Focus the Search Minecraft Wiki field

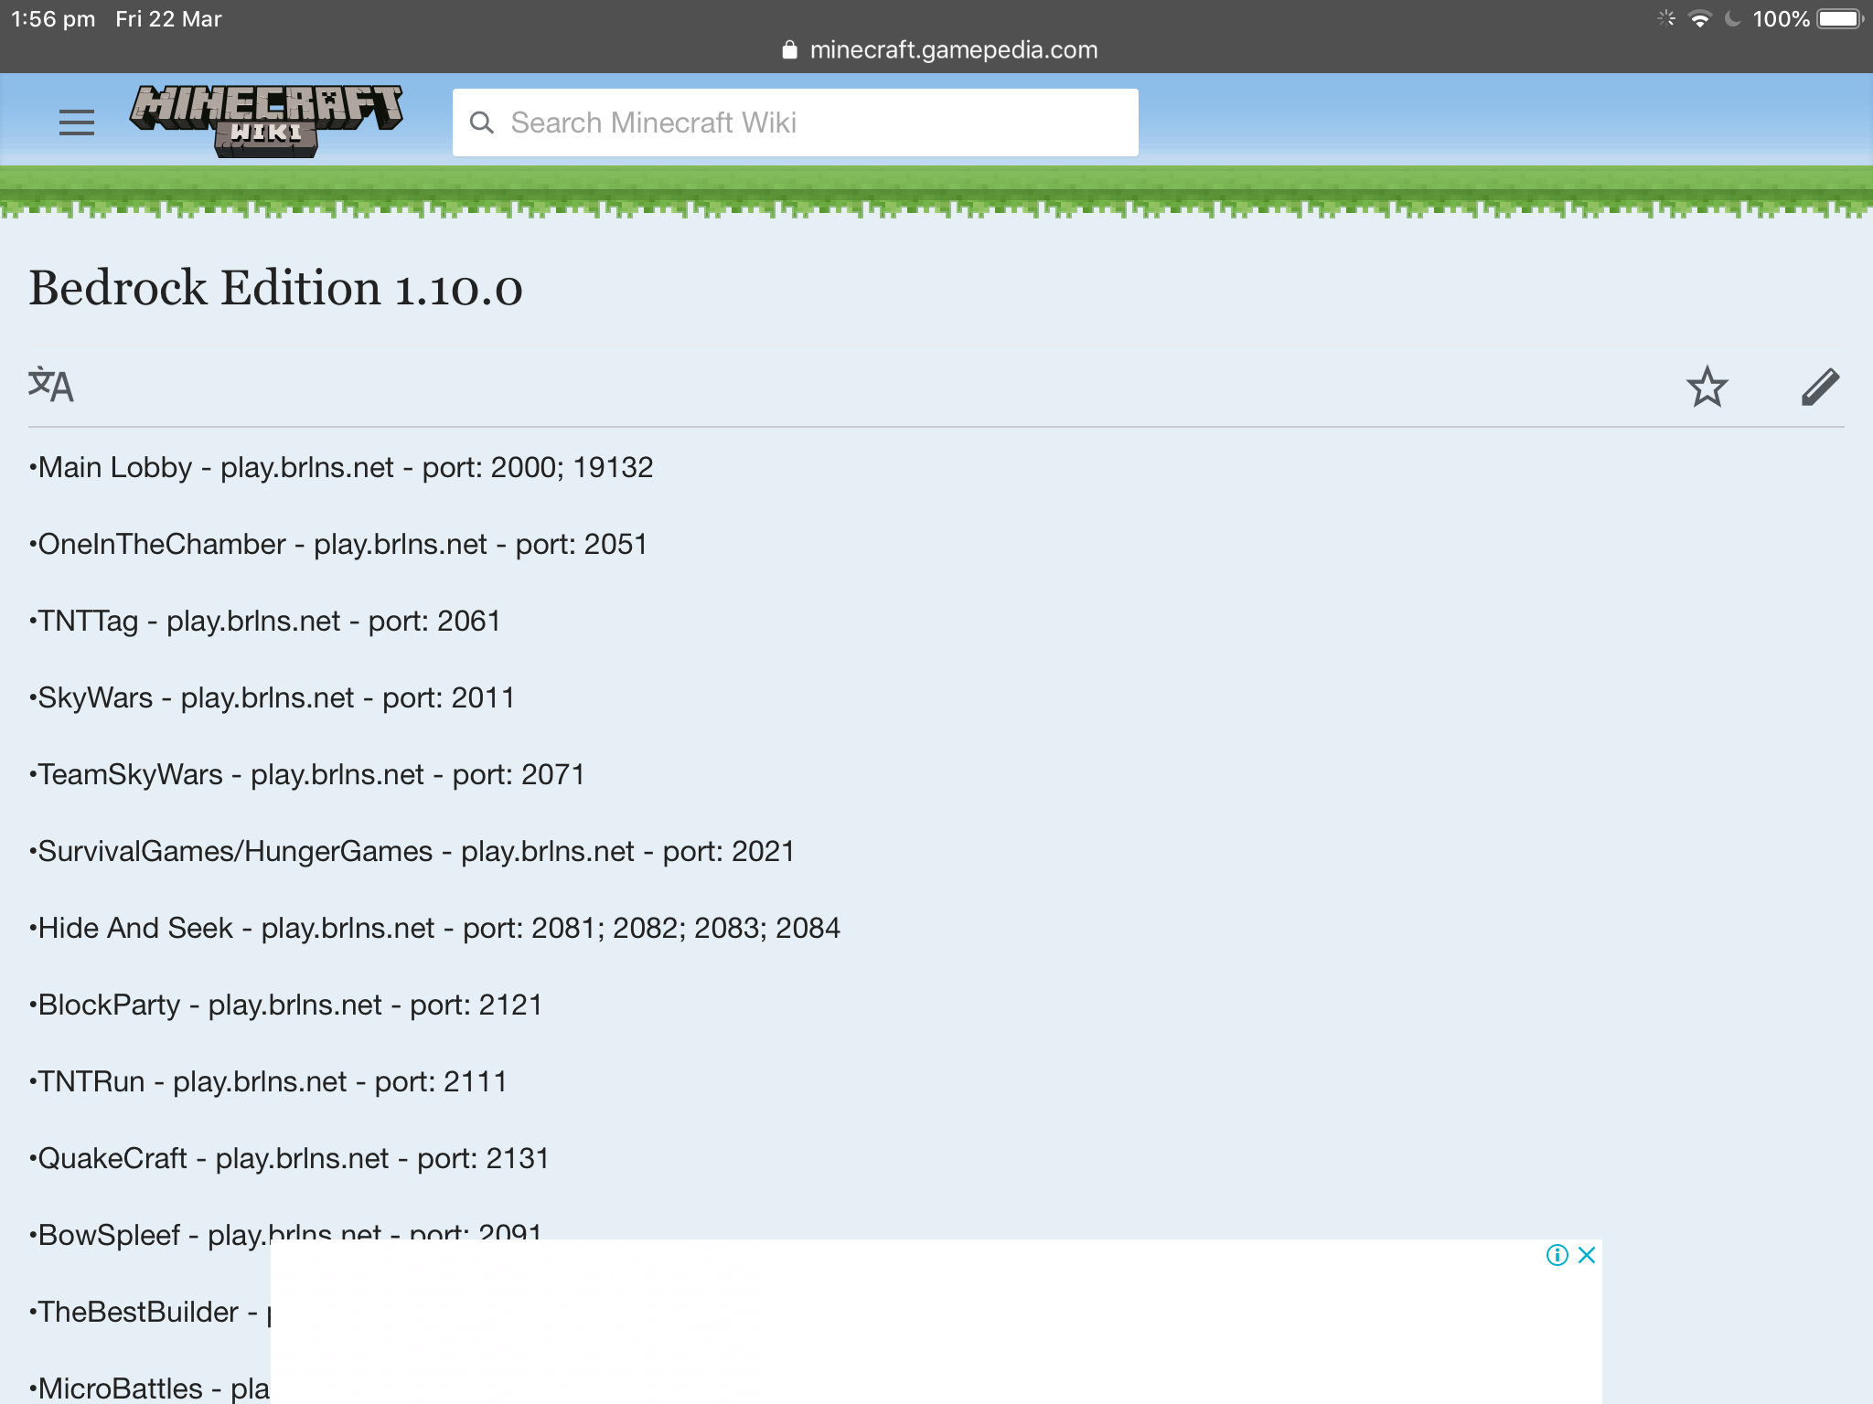click(x=795, y=122)
